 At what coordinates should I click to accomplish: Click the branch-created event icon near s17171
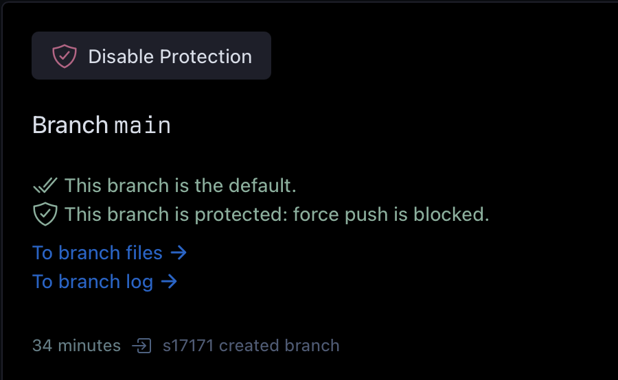click(x=141, y=346)
